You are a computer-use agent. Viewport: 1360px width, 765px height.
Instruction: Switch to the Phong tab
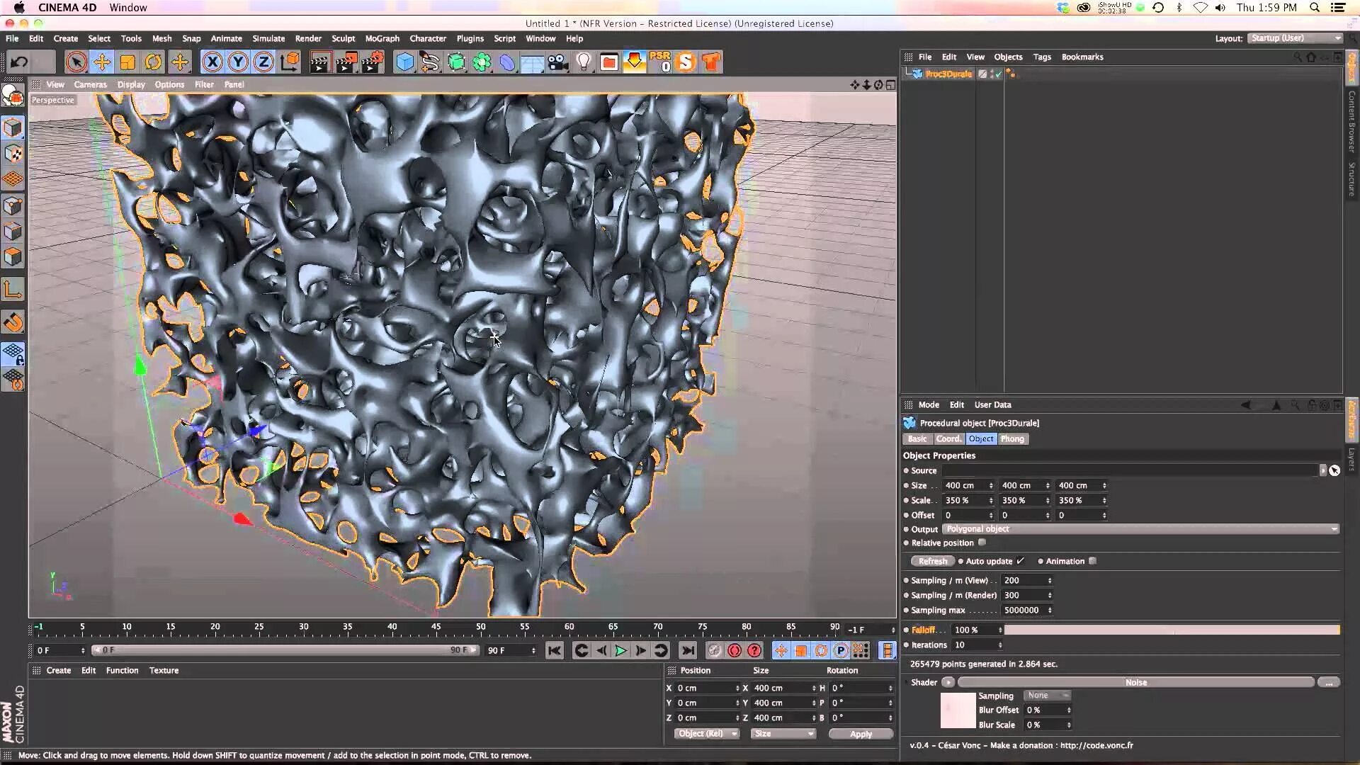pyautogui.click(x=1012, y=439)
